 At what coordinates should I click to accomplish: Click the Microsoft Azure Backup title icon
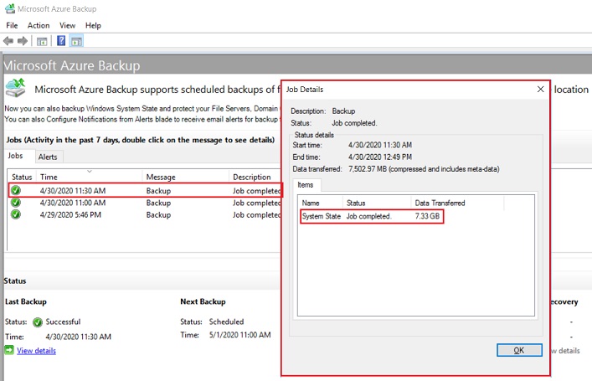pyautogui.click(x=9, y=8)
